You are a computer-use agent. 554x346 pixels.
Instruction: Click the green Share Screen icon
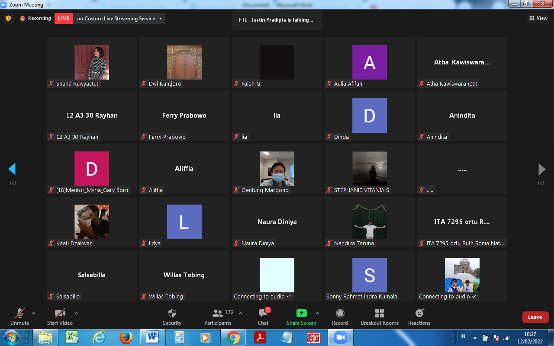click(x=301, y=314)
